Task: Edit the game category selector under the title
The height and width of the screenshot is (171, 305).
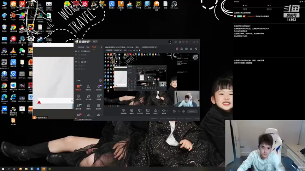Action: click(114, 50)
